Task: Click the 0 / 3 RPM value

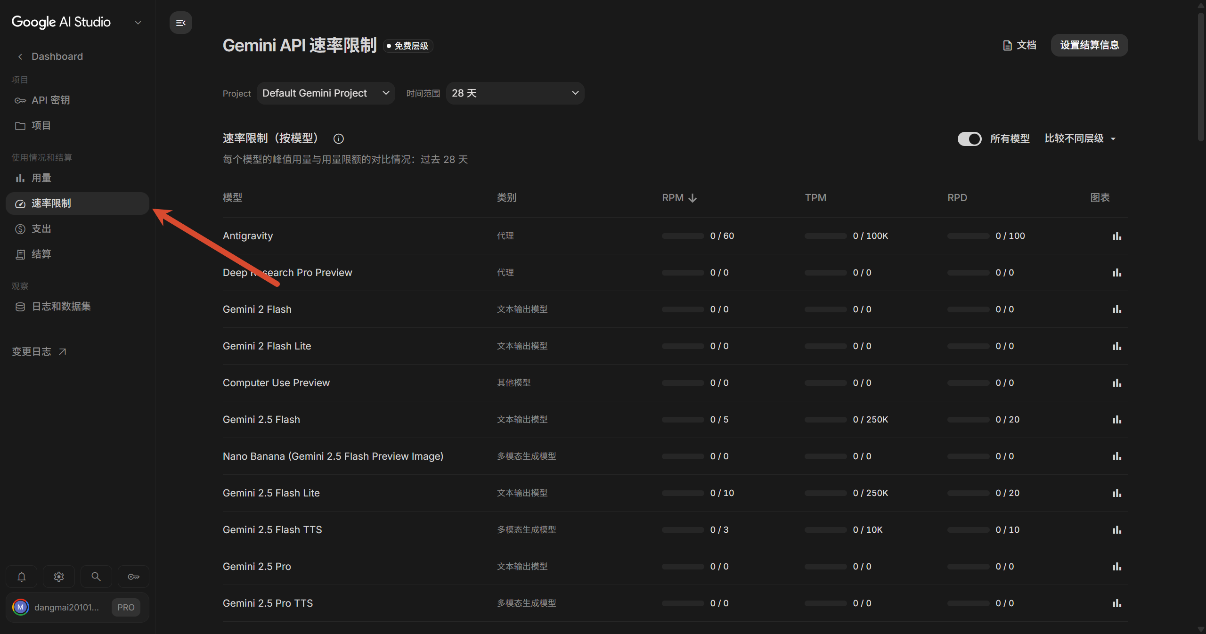Action: 719,530
